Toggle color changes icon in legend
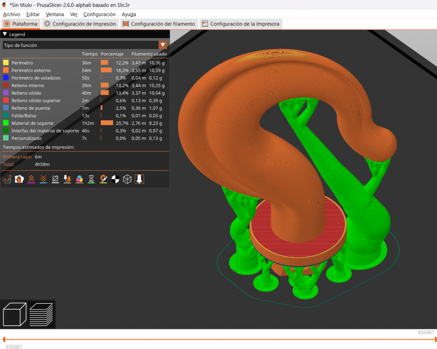The height and width of the screenshot is (349, 437). point(79,180)
